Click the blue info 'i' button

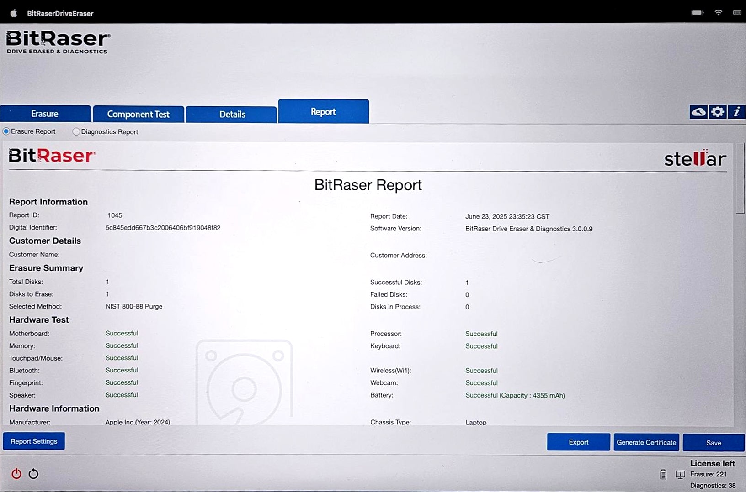pyautogui.click(x=736, y=112)
